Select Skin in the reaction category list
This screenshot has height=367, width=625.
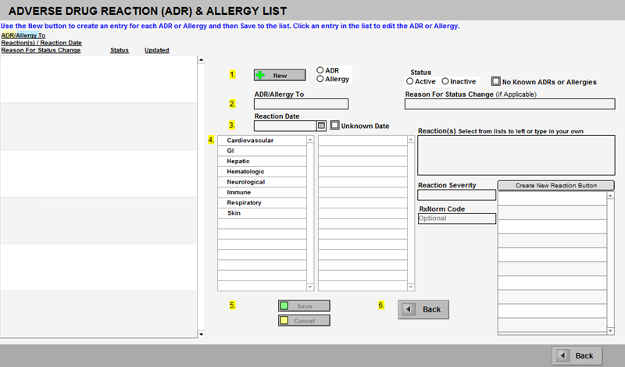(262, 213)
